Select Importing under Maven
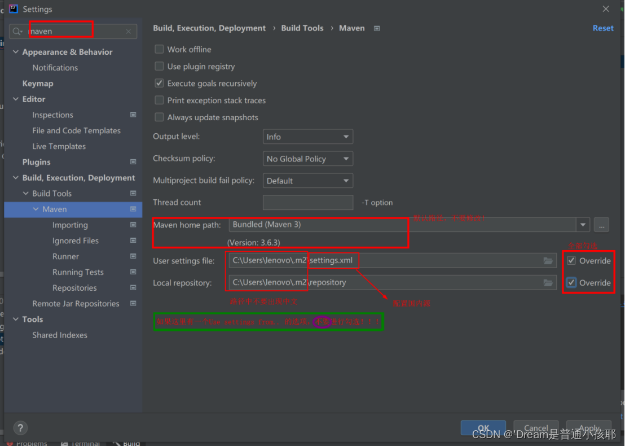Image resolution: width=625 pixels, height=446 pixels. click(x=70, y=225)
